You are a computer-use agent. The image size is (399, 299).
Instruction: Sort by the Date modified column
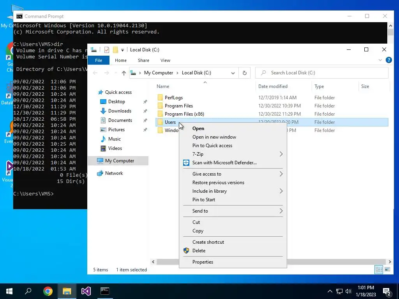(273, 86)
